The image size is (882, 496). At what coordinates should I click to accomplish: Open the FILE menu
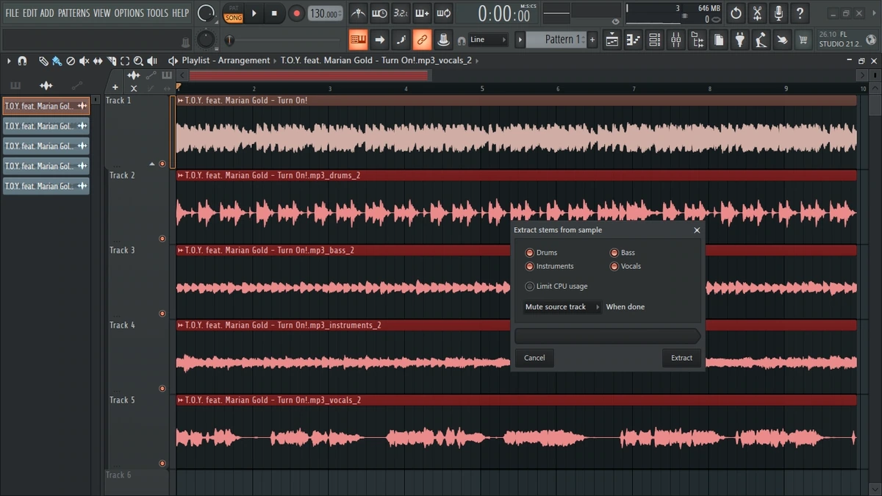[12, 13]
